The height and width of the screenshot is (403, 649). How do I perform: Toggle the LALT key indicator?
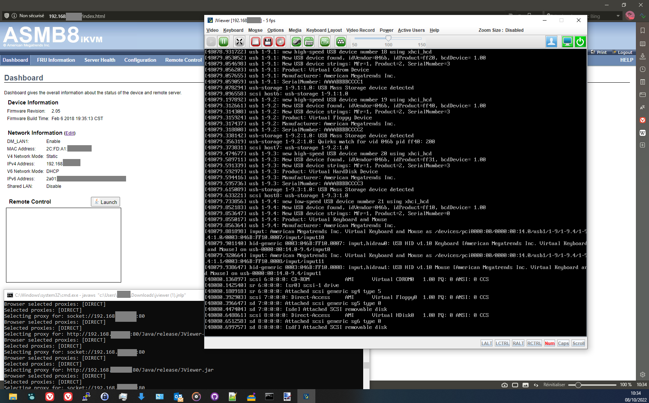coord(487,343)
